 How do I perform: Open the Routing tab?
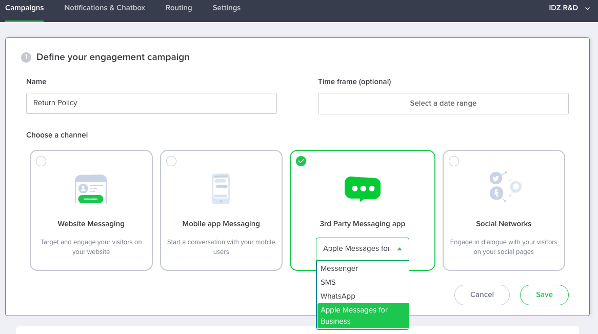178,8
